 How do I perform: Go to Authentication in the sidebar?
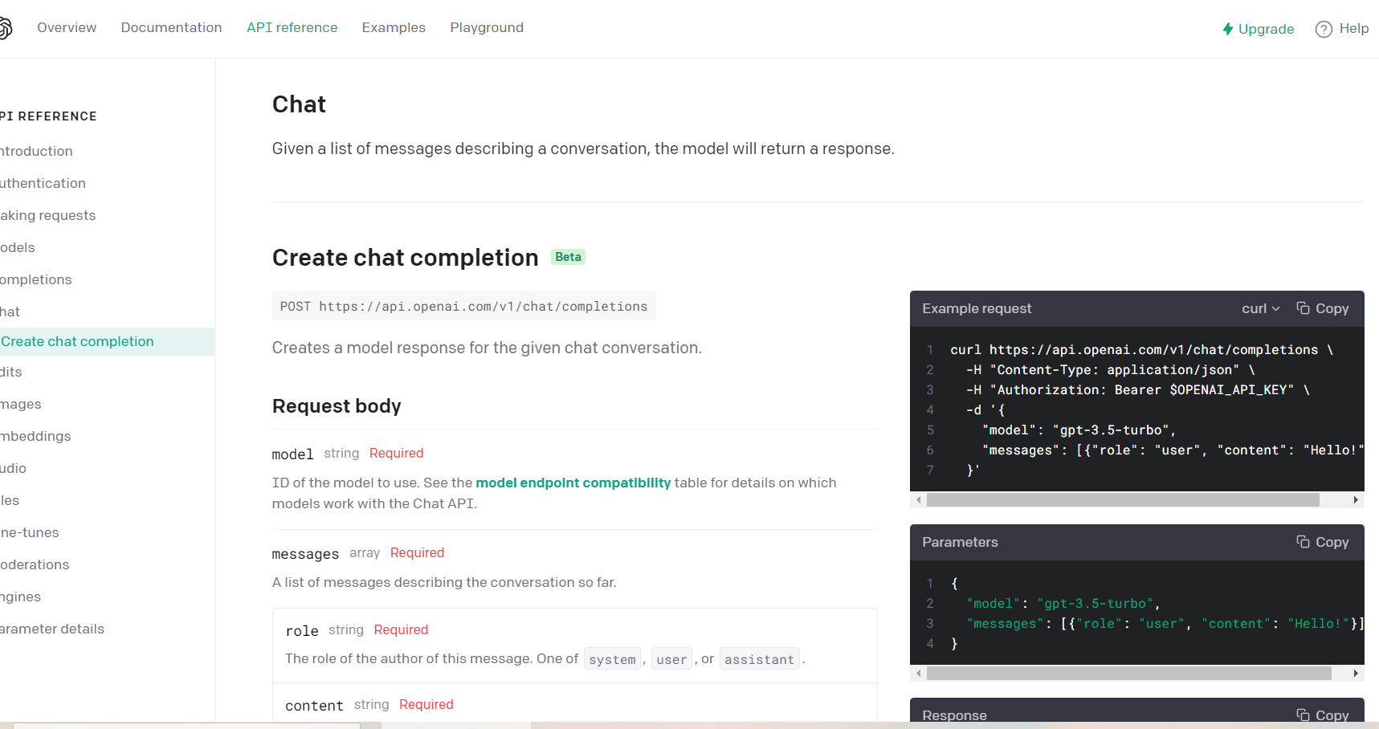[43, 183]
